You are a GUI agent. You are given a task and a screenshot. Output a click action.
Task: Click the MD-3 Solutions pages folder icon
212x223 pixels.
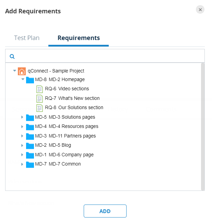coord(30,117)
